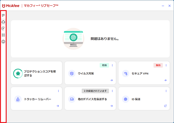Click the トラッカー リムーバー broom icon

(x=18, y=99)
